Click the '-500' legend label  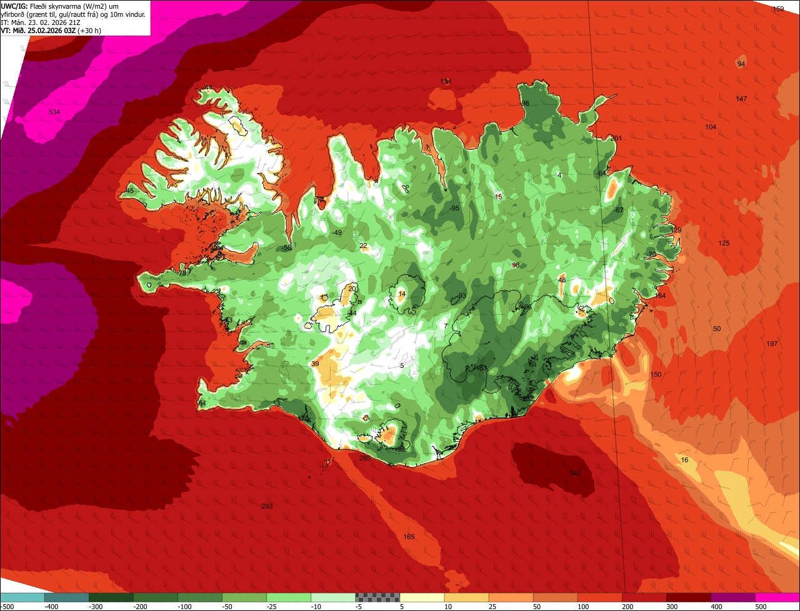point(7,606)
